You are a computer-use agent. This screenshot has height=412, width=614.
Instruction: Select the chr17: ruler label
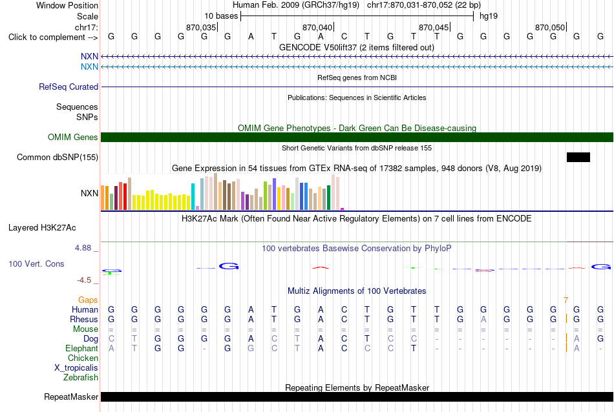click(x=86, y=27)
